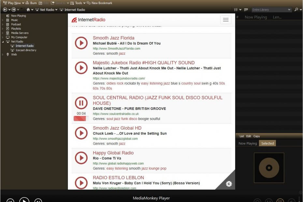
Task: Click the search magnifier icon
Action: 296,9
